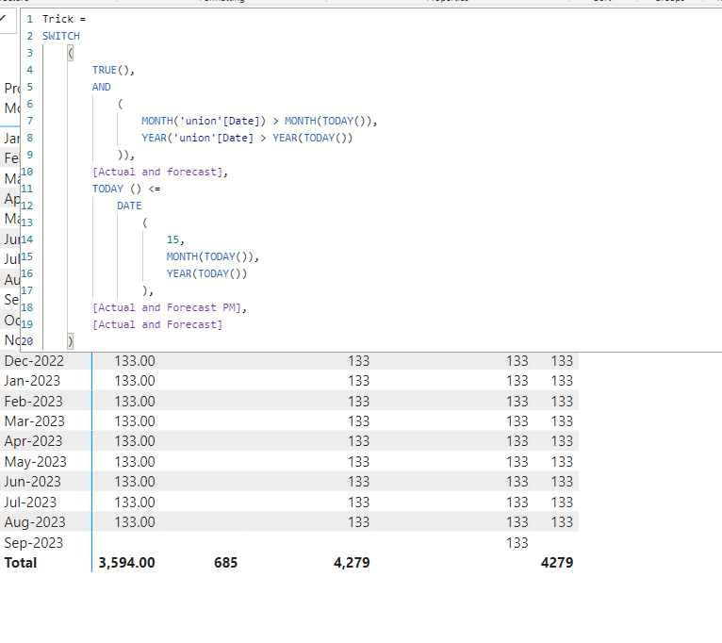Click YEAR(TODAY()) on line 16
This screenshot has width=722, height=643.
206,273
